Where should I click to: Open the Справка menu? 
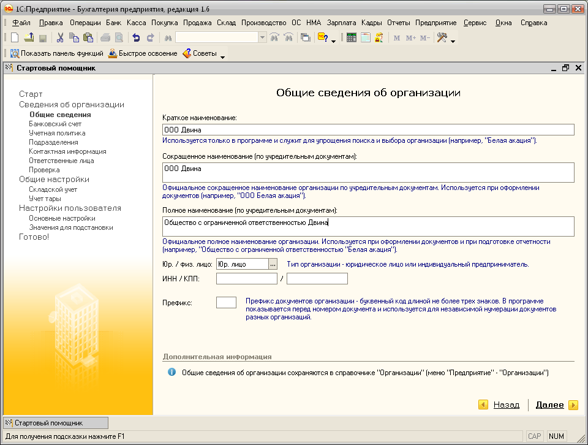(x=533, y=23)
